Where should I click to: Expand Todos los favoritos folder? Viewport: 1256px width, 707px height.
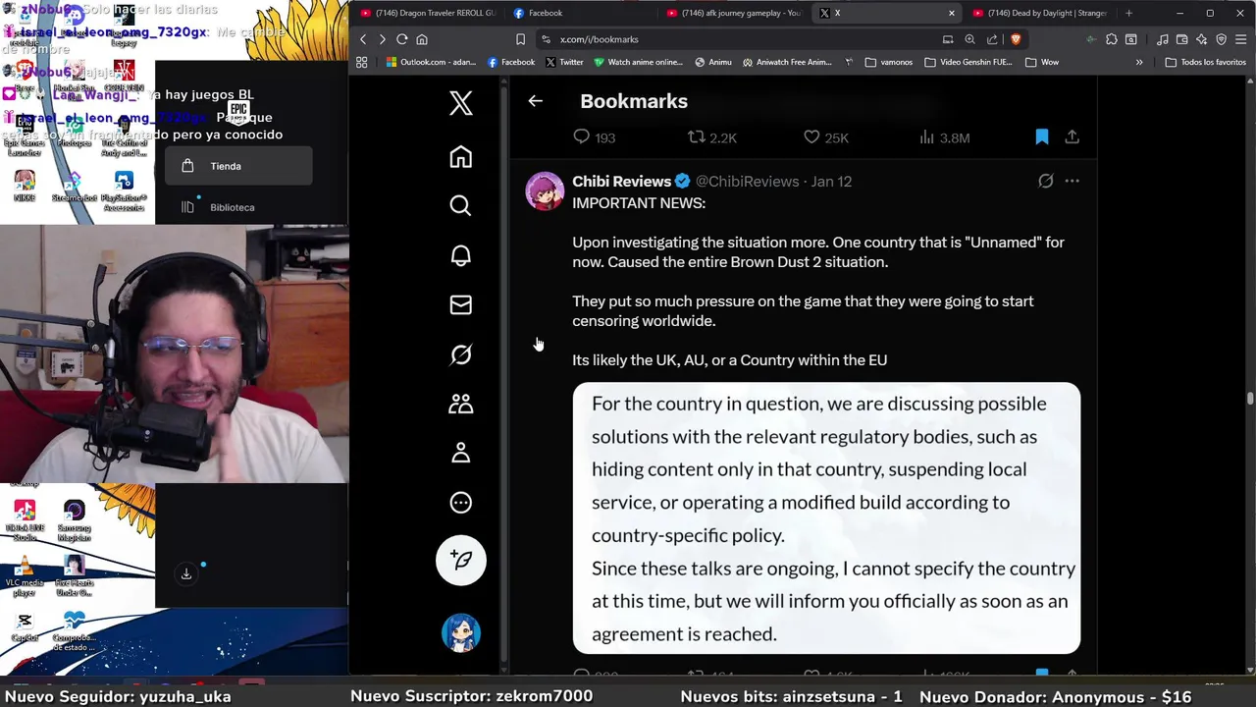coord(1205,62)
